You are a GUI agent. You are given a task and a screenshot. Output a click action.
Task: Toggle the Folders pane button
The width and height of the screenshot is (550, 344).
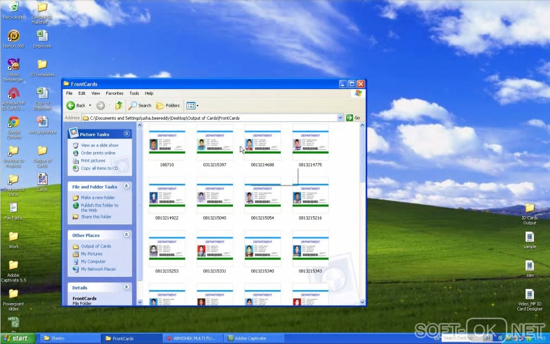(168, 106)
